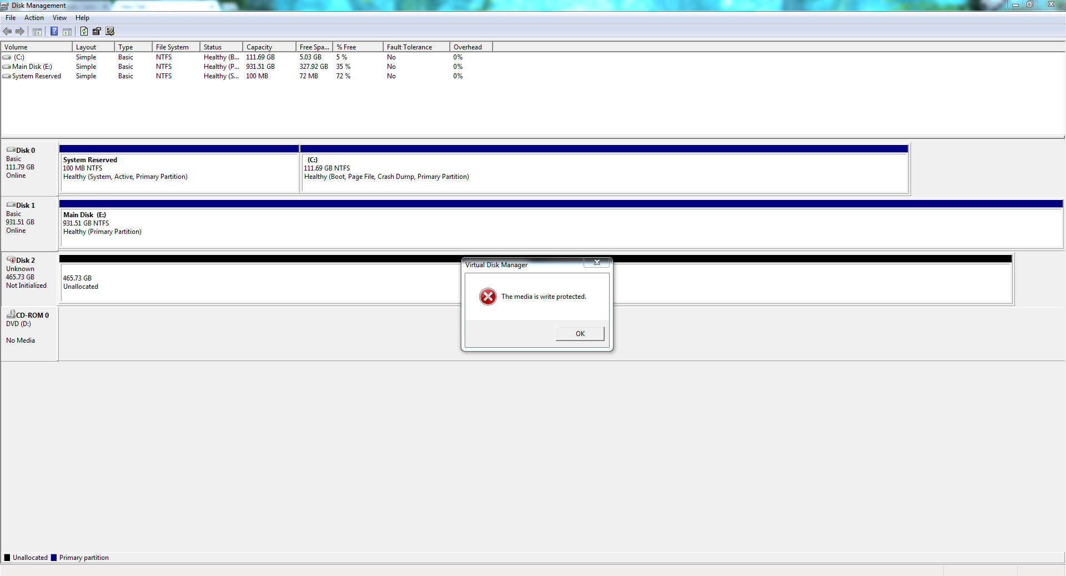1066x576 pixels.
Task: Click the Disk 1 drive icon
Action: [11, 205]
